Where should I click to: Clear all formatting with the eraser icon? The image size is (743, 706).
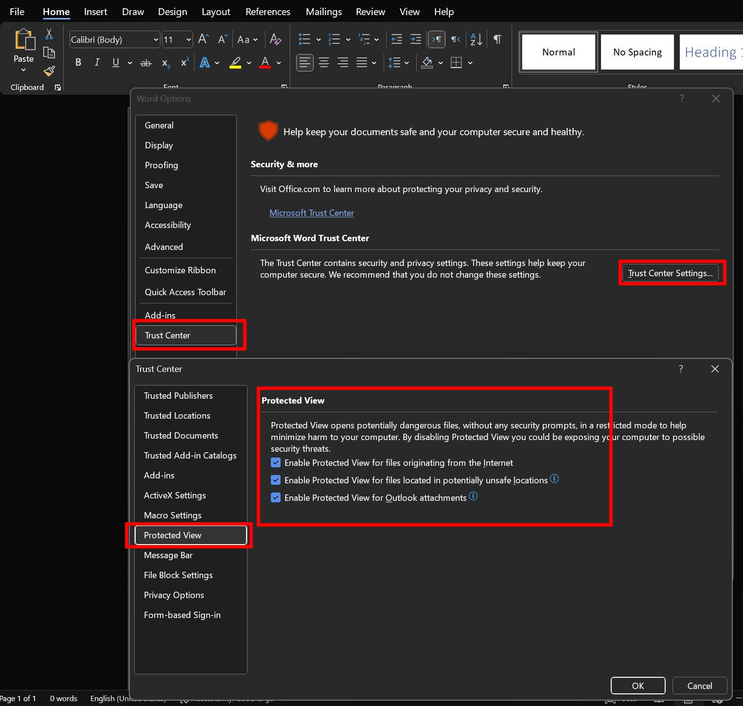tap(275, 39)
